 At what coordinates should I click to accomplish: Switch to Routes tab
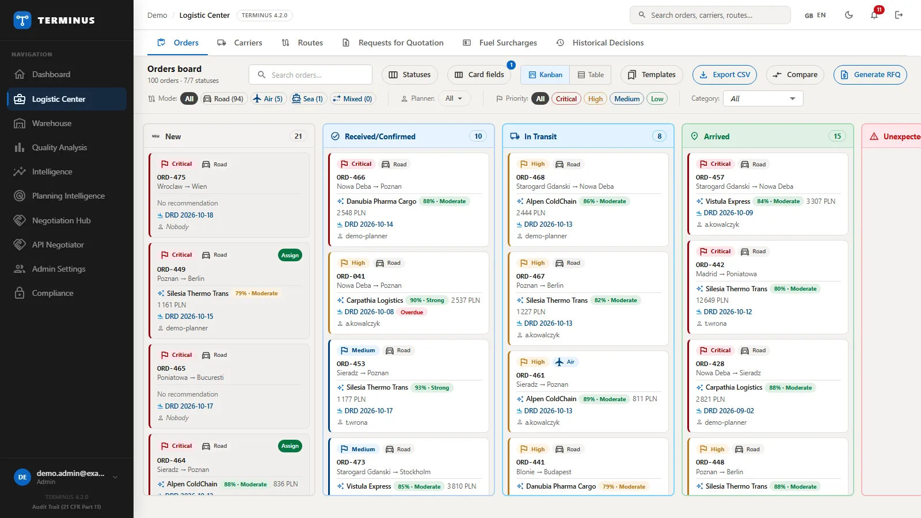click(x=303, y=43)
